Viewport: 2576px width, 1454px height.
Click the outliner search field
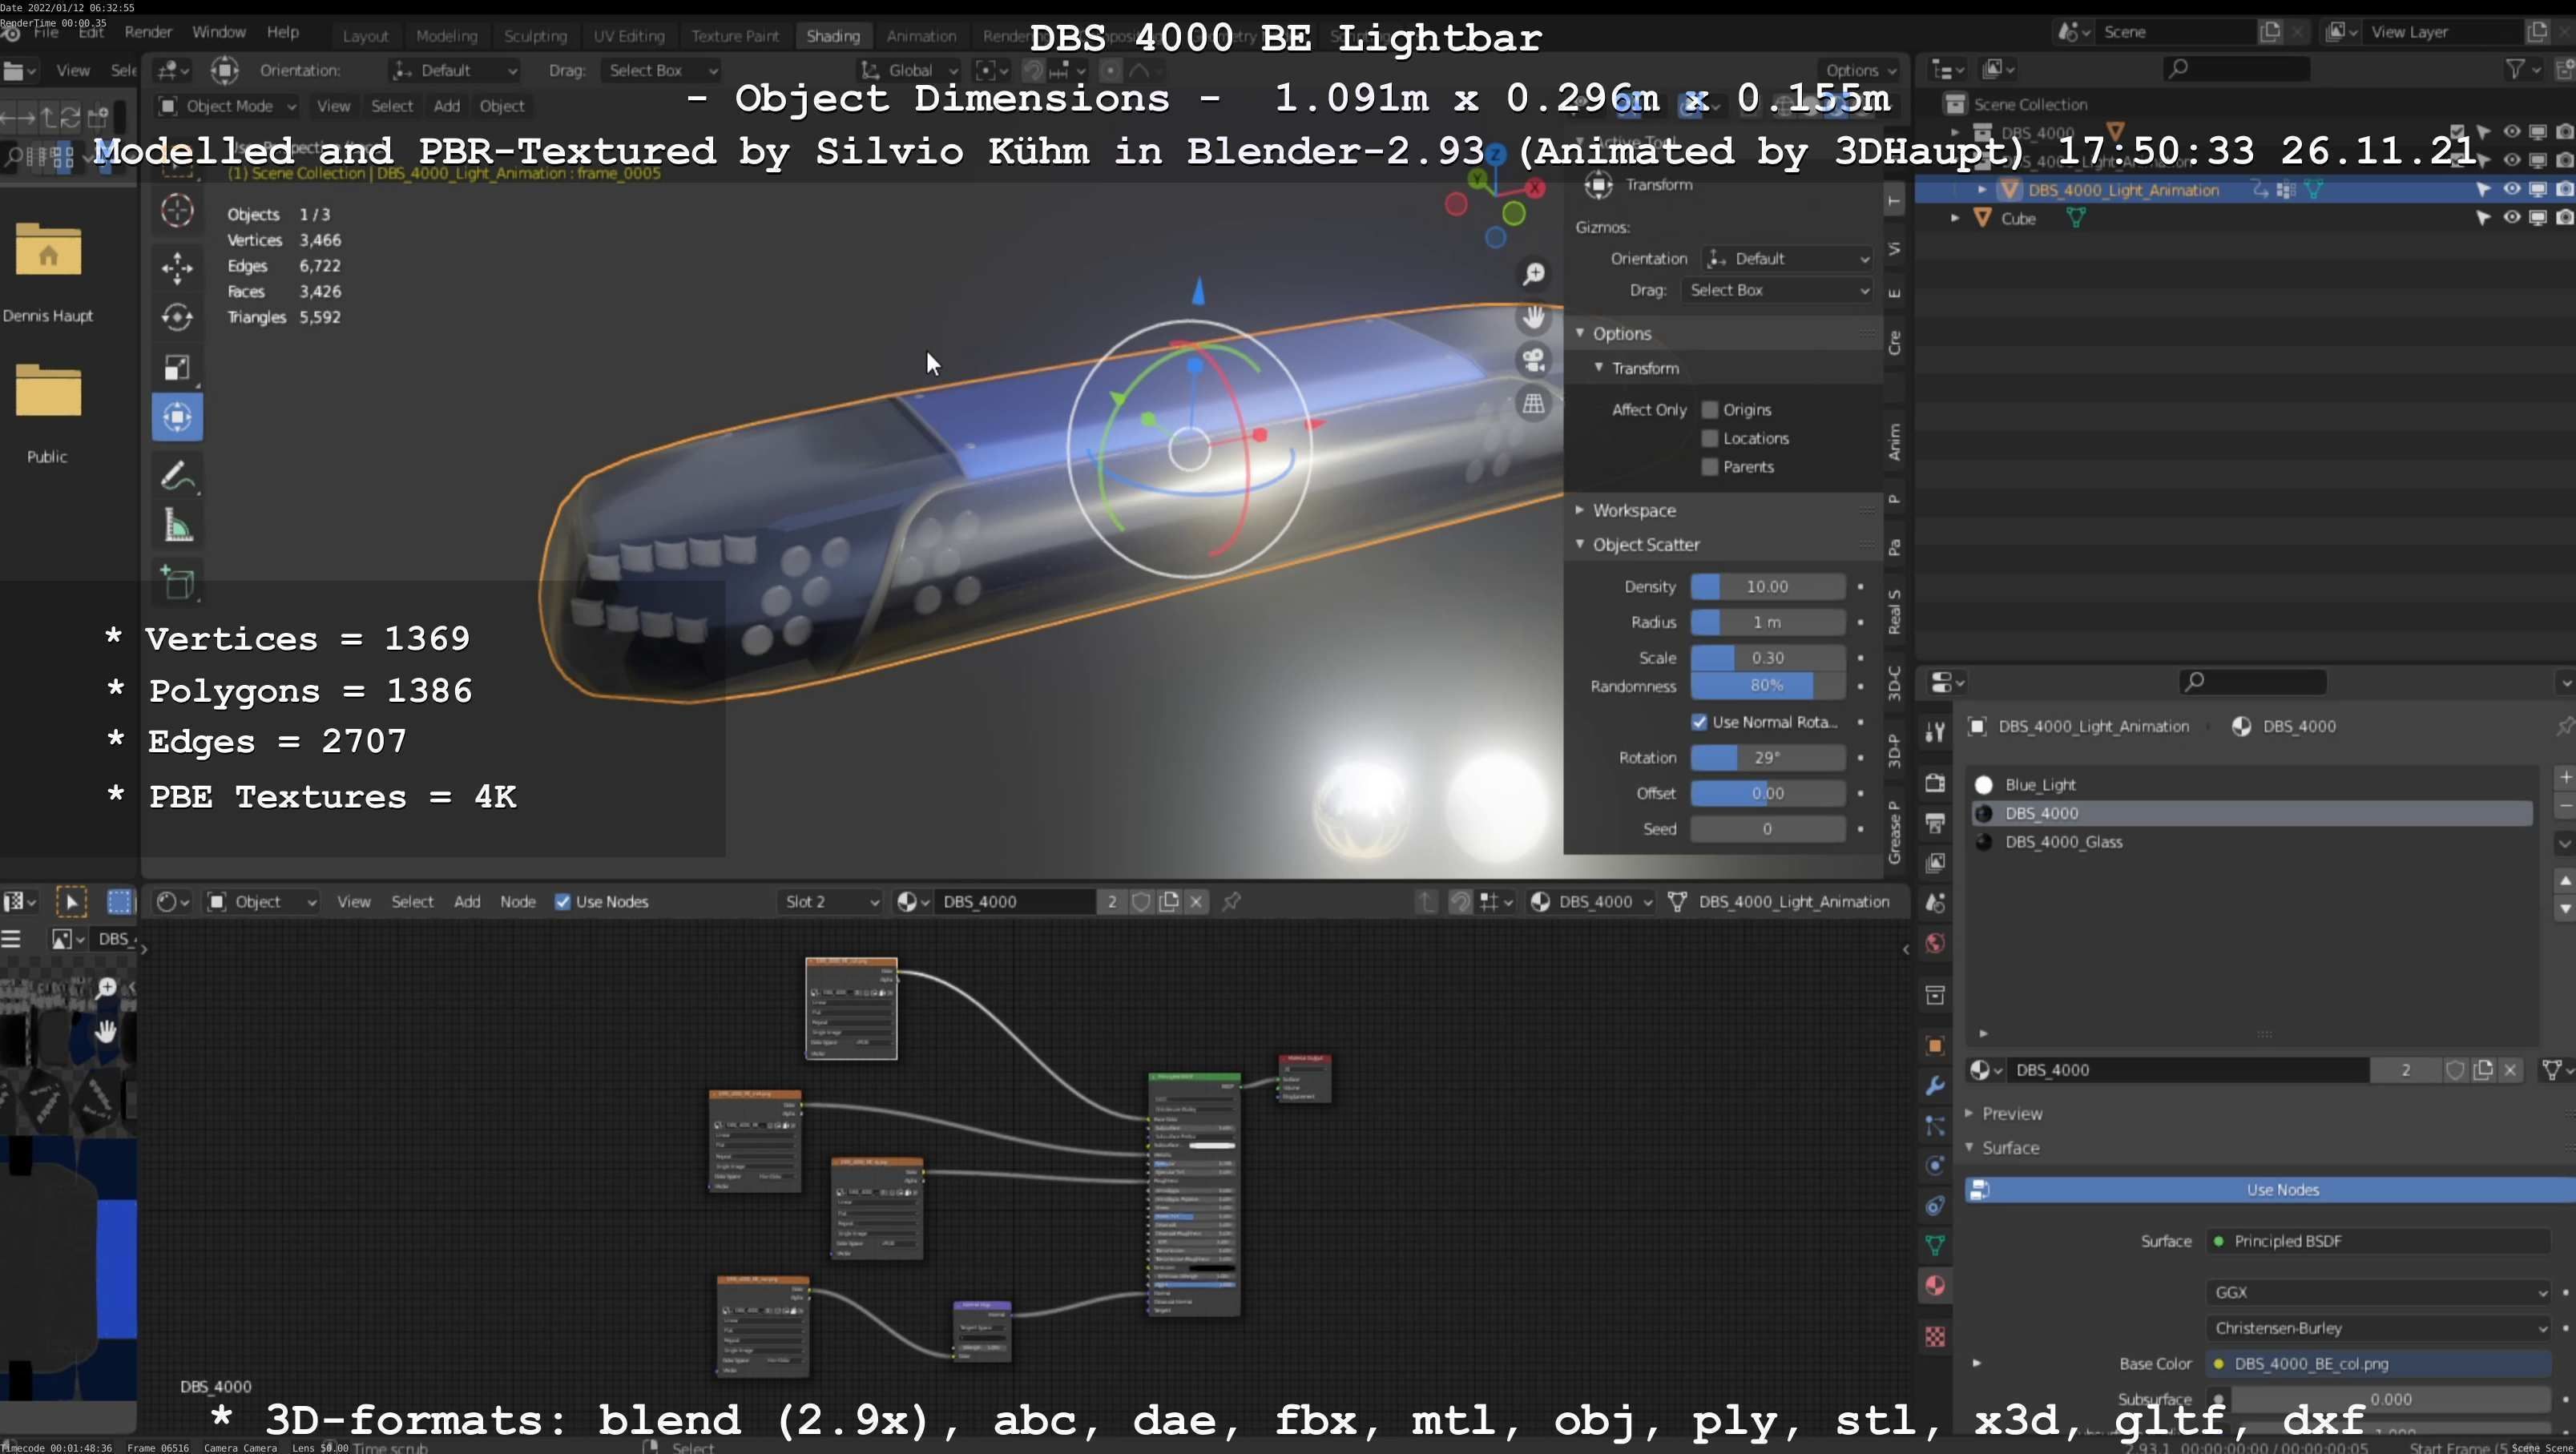2236,68
